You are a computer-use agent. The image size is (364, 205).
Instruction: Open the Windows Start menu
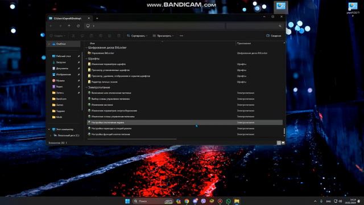pos(127,201)
